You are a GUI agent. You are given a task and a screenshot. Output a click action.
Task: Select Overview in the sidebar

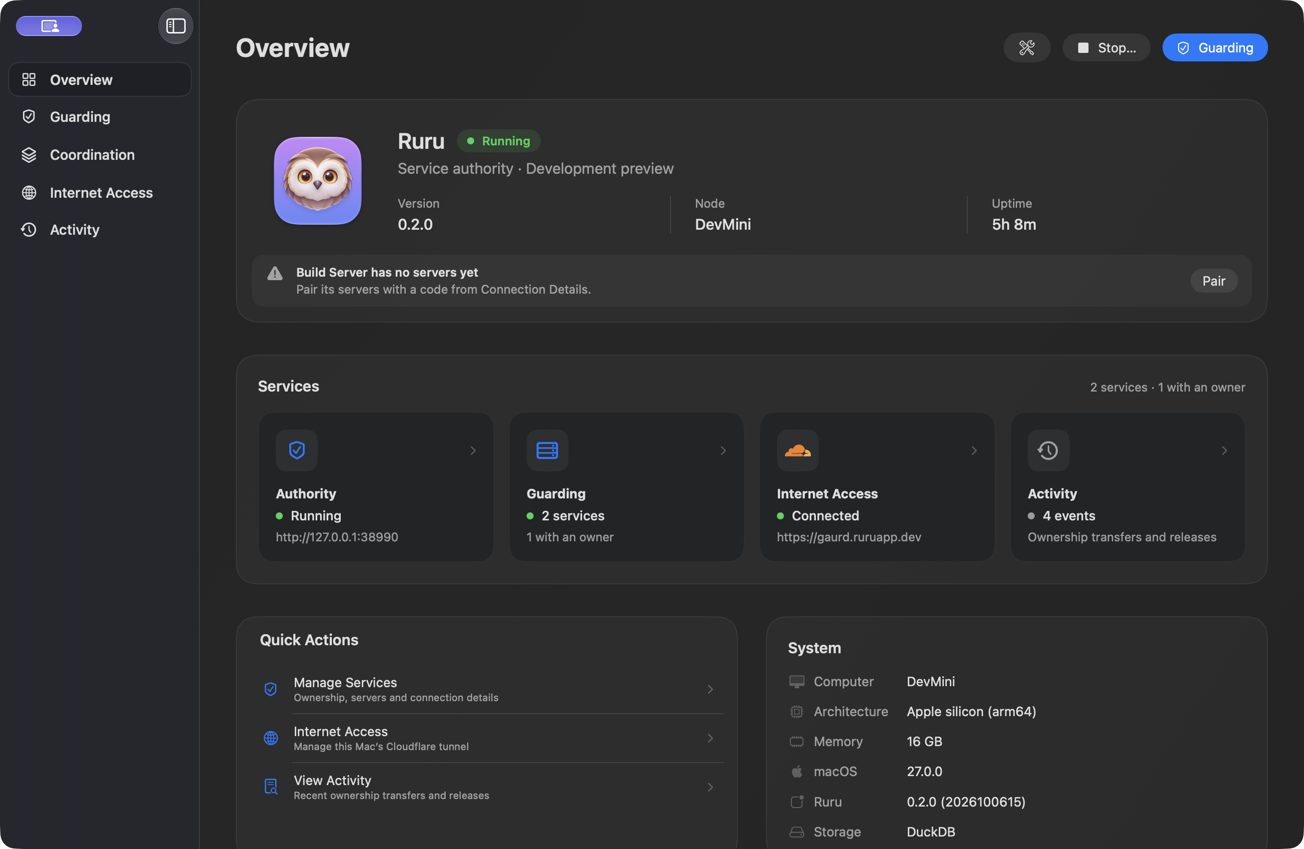100,79
